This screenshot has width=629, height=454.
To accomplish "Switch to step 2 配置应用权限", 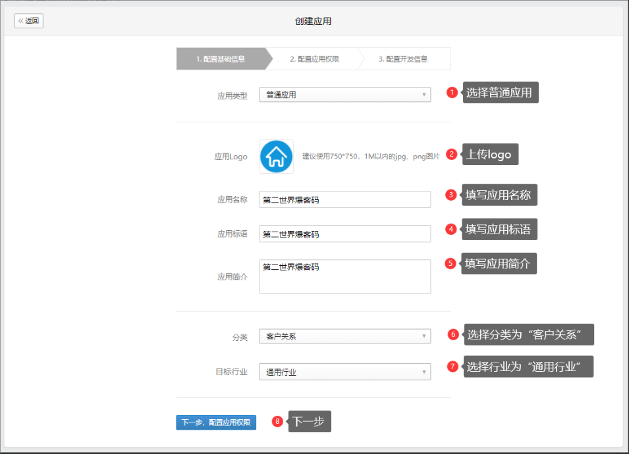I will 314,59.
